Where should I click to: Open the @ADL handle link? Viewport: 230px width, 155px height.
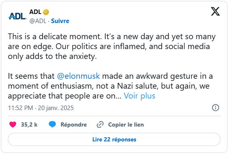[x=38, y=21]
